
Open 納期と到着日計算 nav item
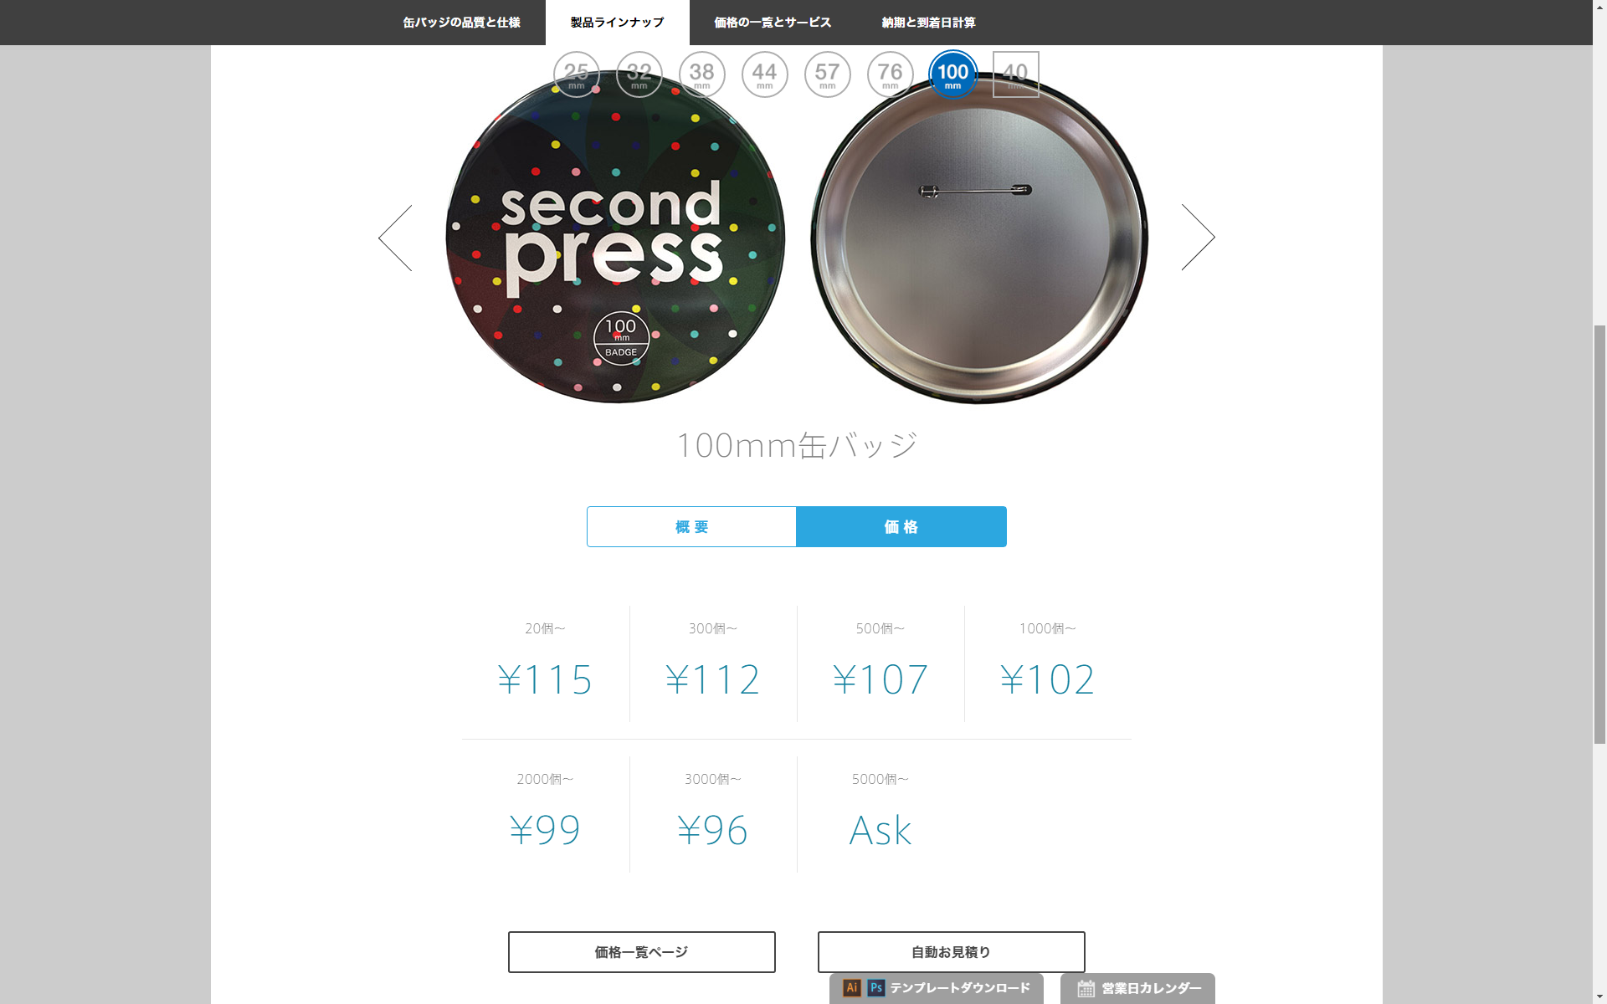click(929, 23)
